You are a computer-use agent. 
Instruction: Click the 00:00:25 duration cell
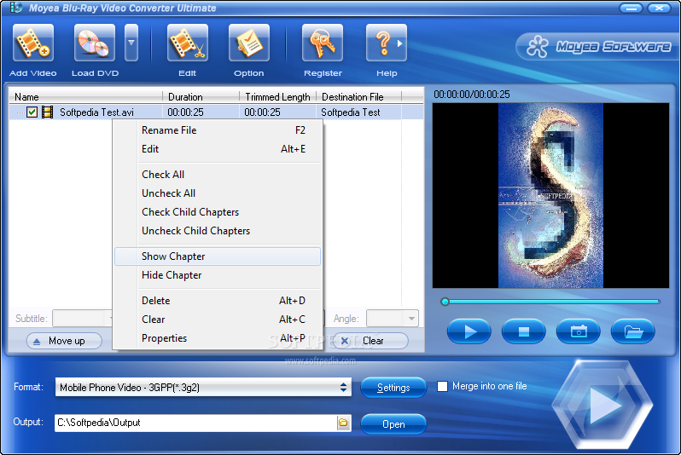click(185, 112)
